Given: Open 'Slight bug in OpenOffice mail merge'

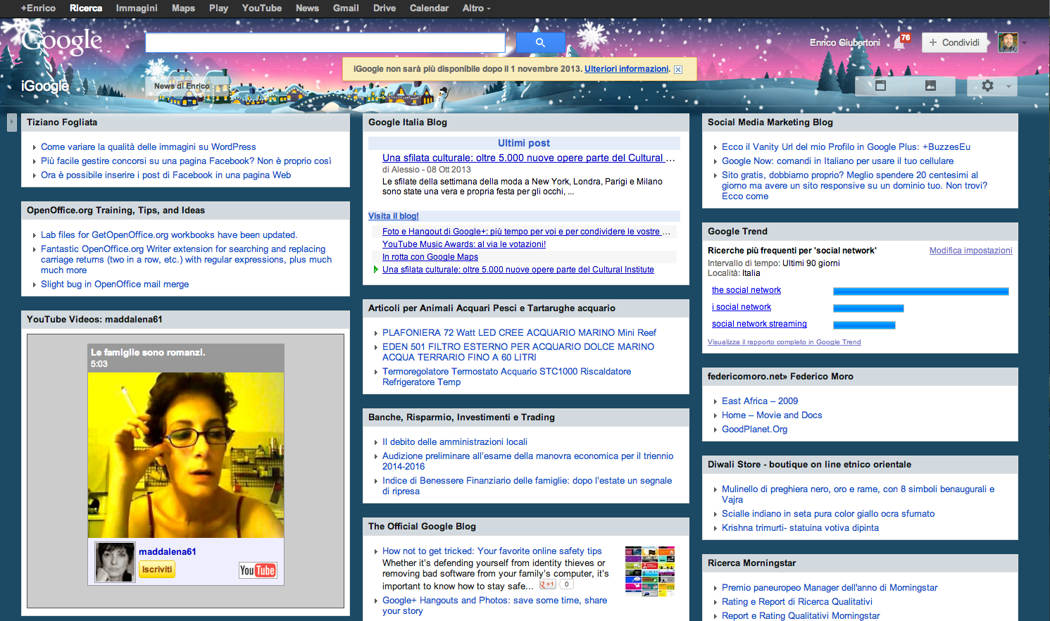Looking at the screenshot, I should click(x=115, y=284).
